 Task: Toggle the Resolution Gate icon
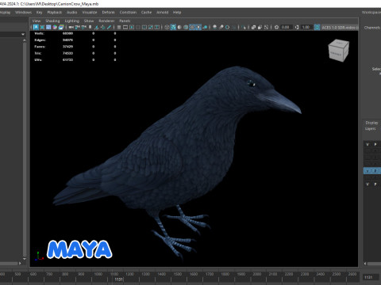[132, 27]
